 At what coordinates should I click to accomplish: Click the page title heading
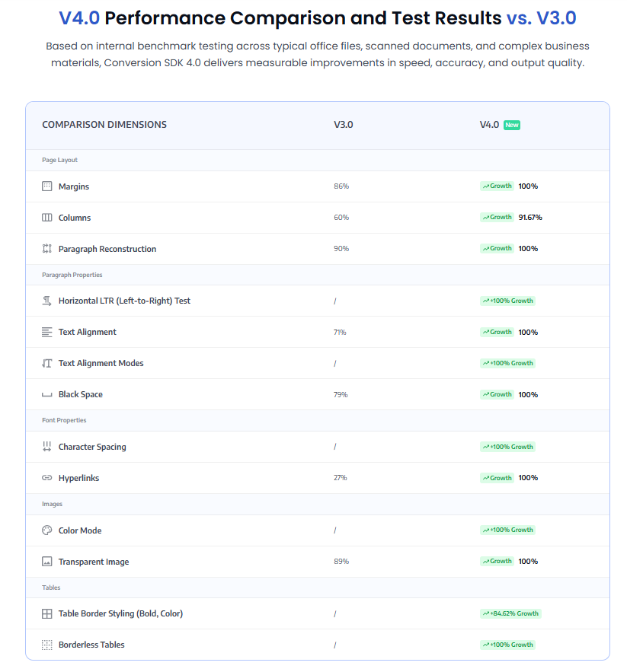click(318, 18)
